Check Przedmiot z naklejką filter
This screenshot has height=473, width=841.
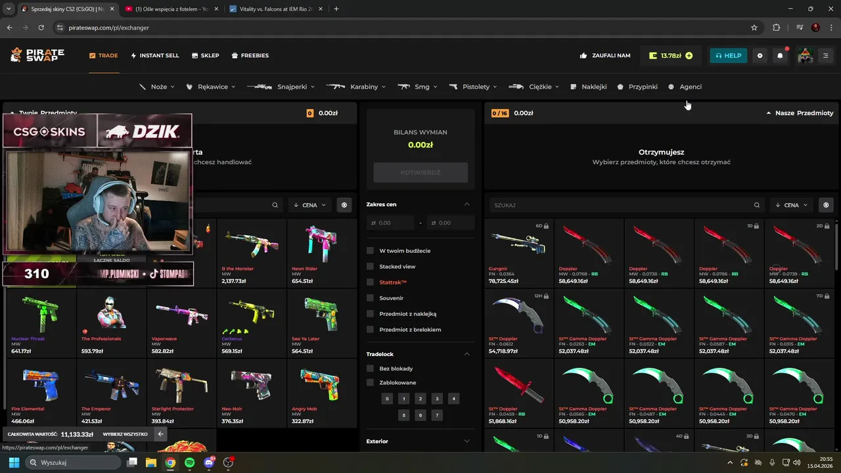(370, 314)
